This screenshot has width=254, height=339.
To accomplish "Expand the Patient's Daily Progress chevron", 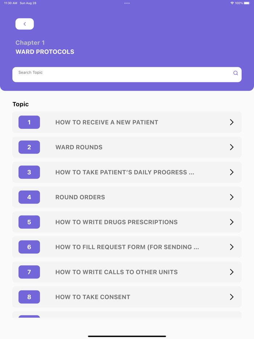I will (232, 172).
